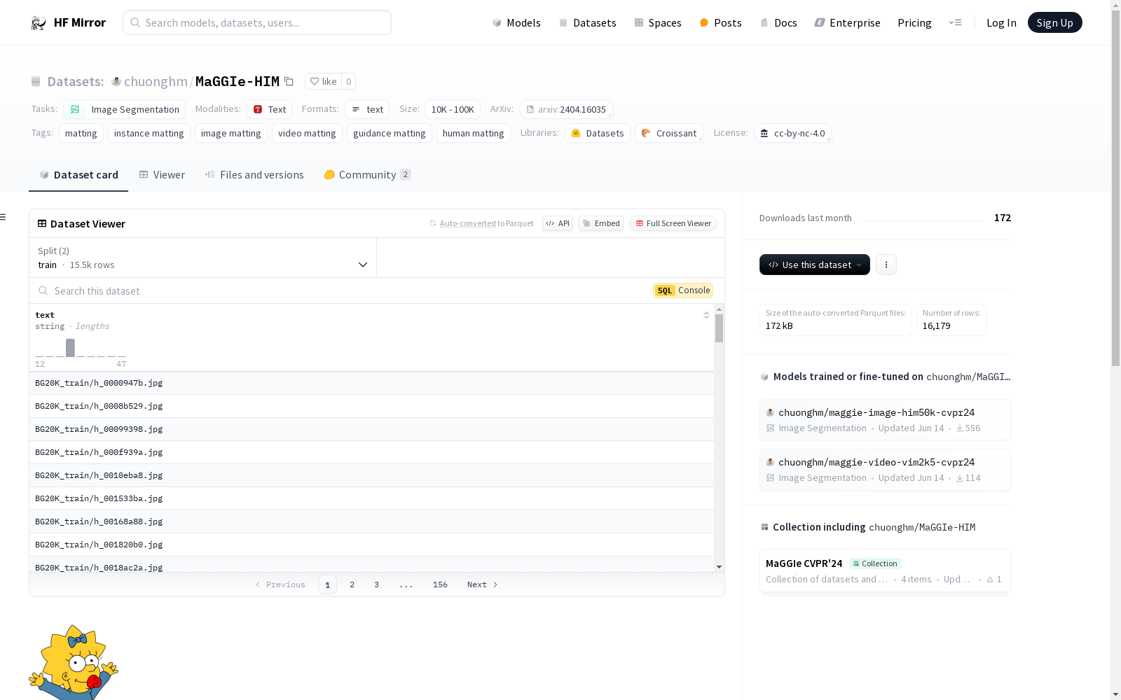Image resolution: width=1121 pixels, height=700 pixels.
Task: Click the Maggie Simpson cartoon image
Action: click(x=74, y=662)
